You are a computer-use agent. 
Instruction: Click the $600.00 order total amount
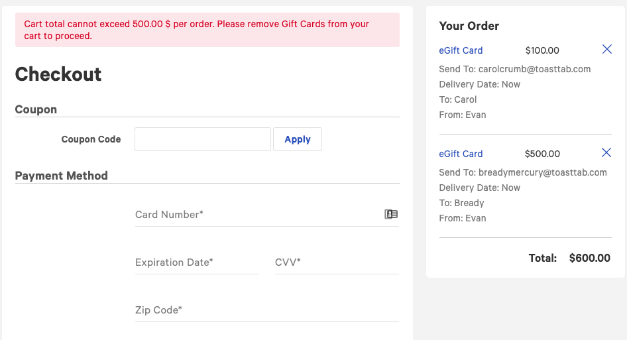tap(589, 258)
